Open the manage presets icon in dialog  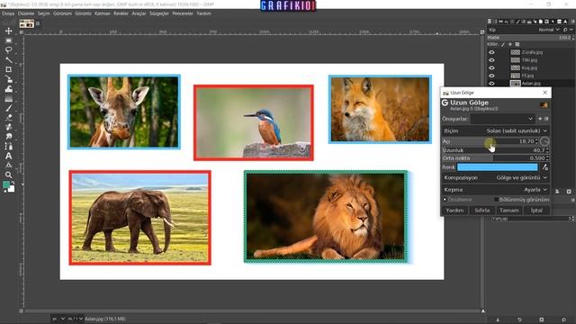(546, 119)
